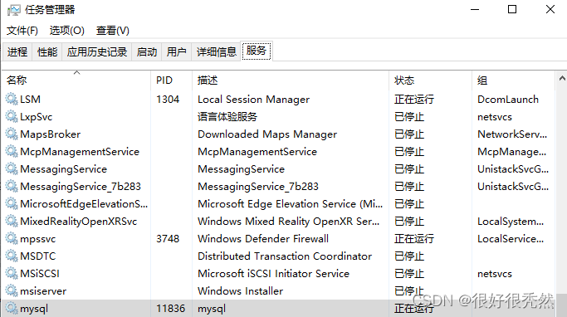The image size is (567, 317).
Task: Select the MicrosoftEdgeElevationS... name cell
Action: click(x=84, y=204)
